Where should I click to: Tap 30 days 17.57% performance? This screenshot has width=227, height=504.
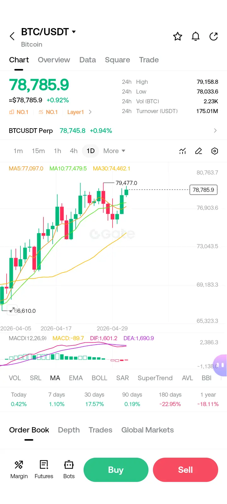94,399
